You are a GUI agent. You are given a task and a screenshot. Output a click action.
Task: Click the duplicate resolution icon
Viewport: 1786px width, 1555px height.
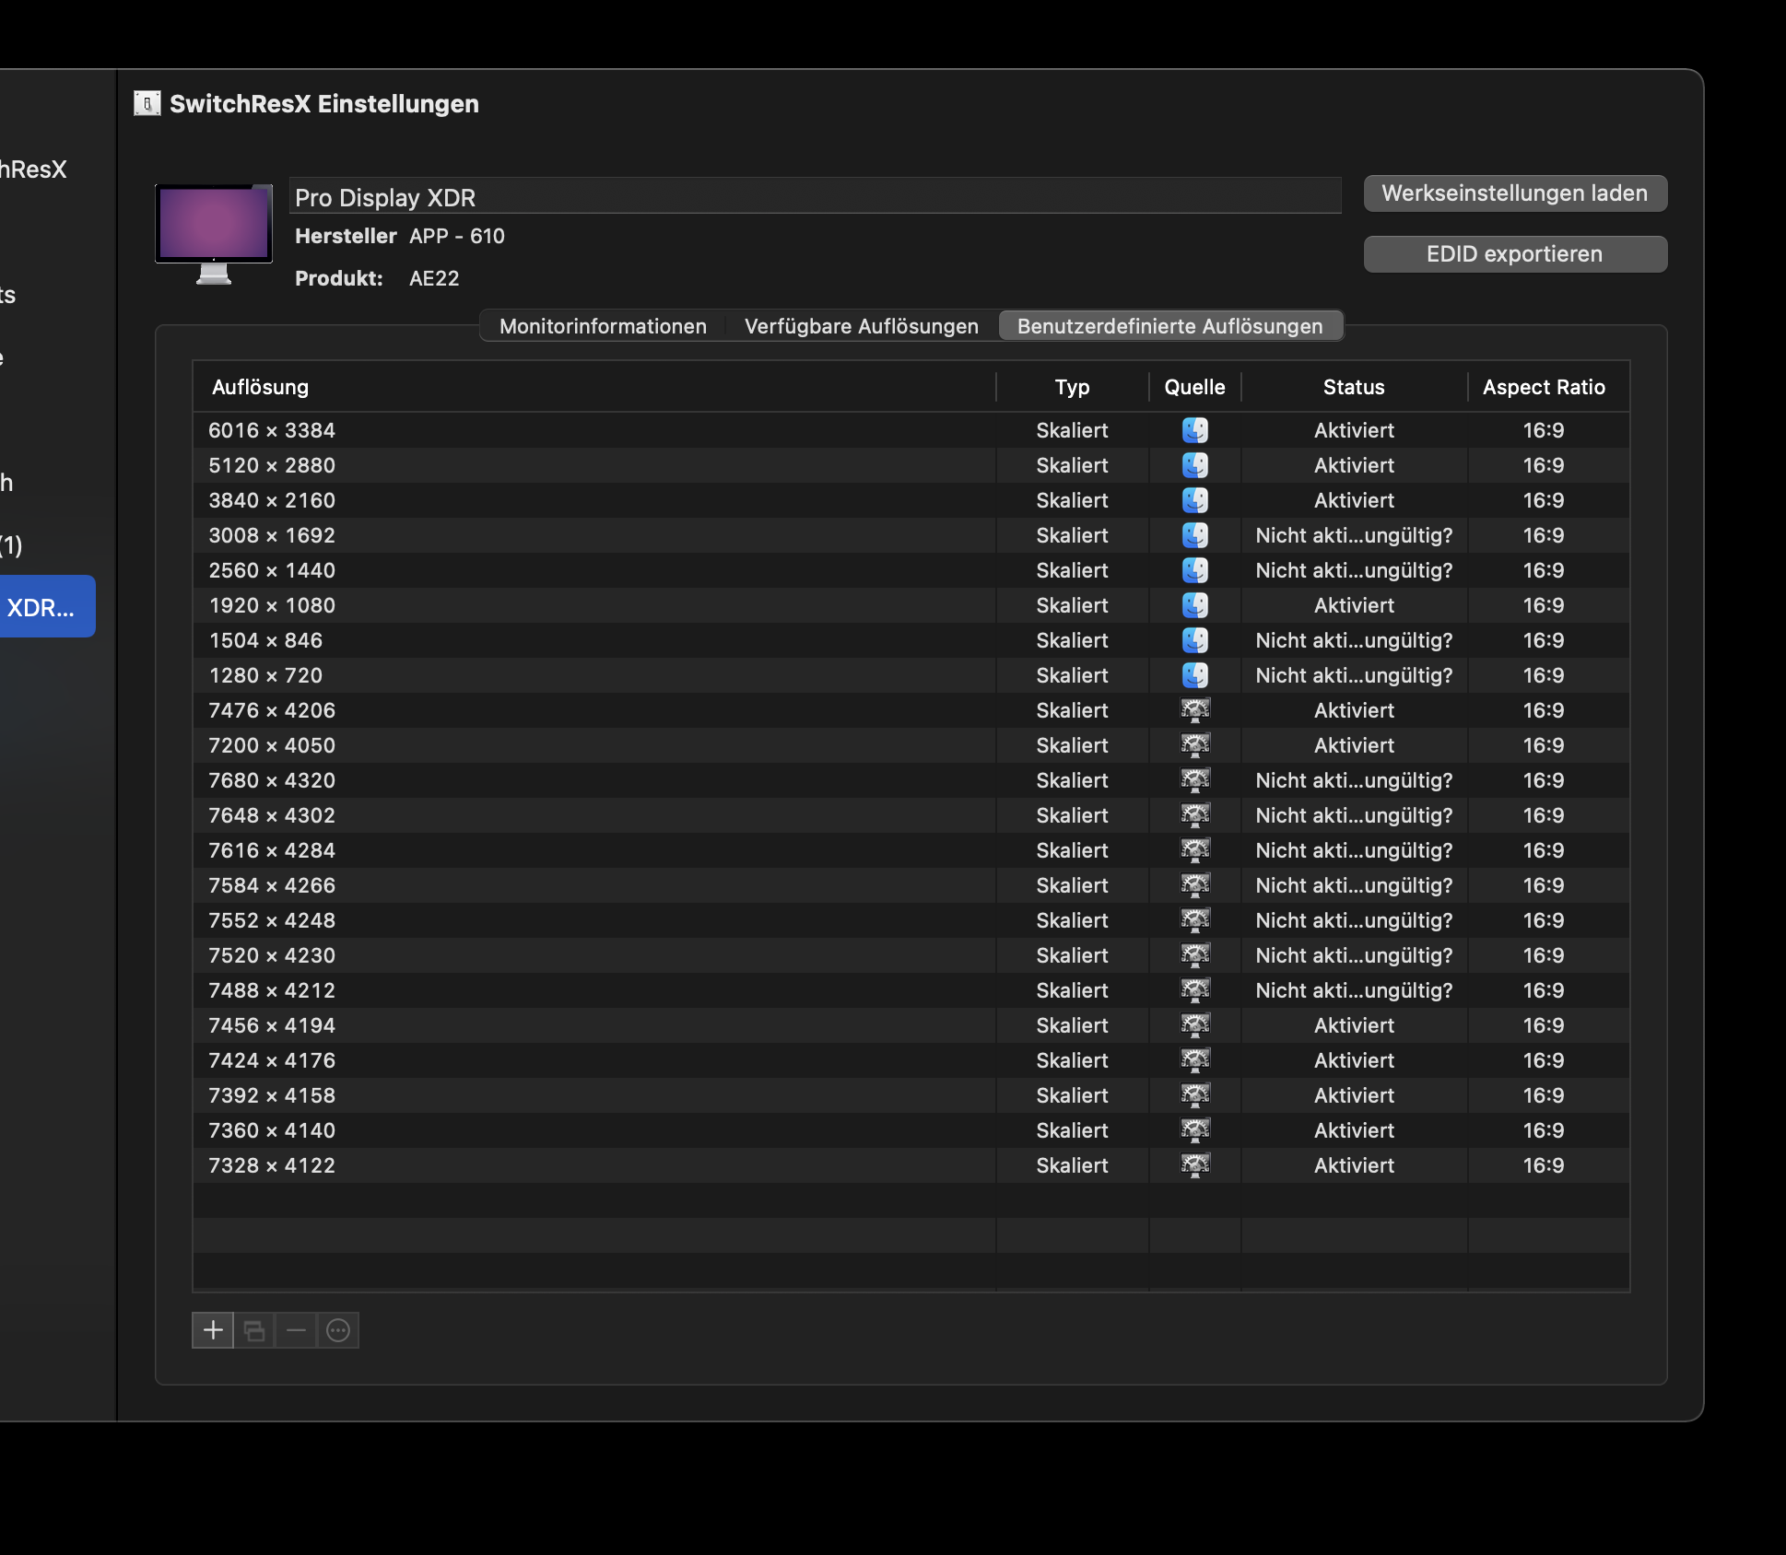(254, 1330)
